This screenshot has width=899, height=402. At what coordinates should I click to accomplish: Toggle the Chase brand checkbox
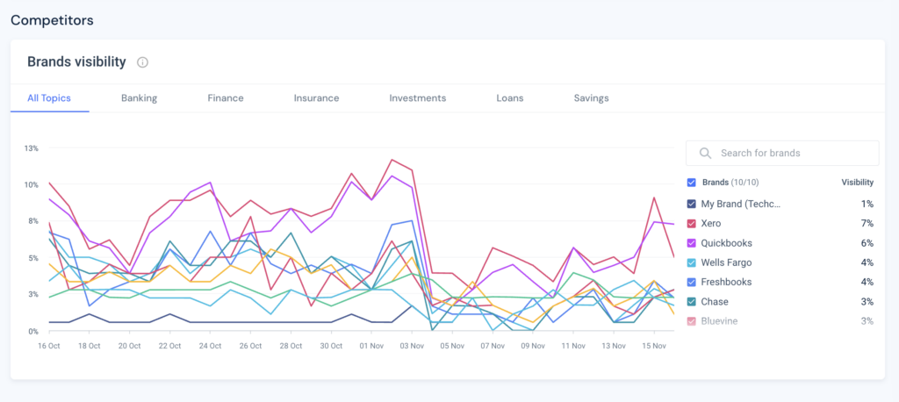[x=692, y=302]
